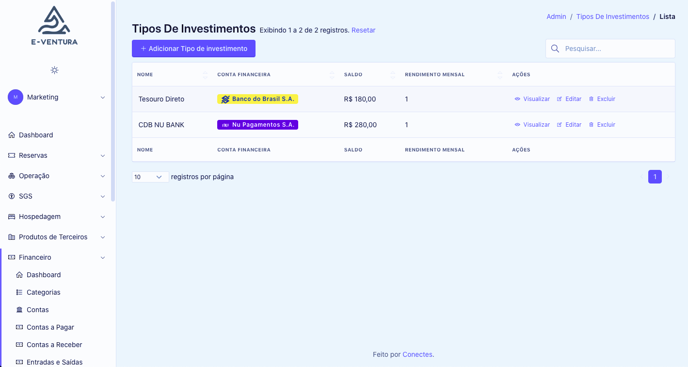
Task: Open the Dashboard home icon in sidebar
Action: click(11, 135)
